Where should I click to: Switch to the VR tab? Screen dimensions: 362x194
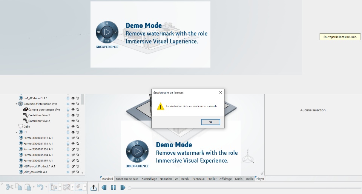tap(176, 179)
